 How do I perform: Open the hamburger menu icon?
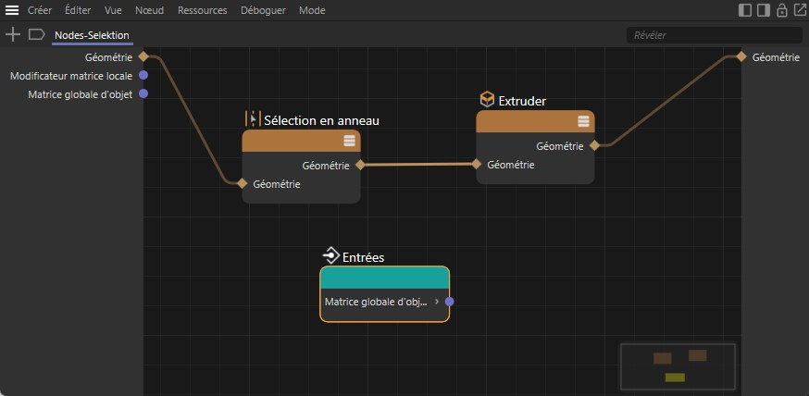click(12, 10)
